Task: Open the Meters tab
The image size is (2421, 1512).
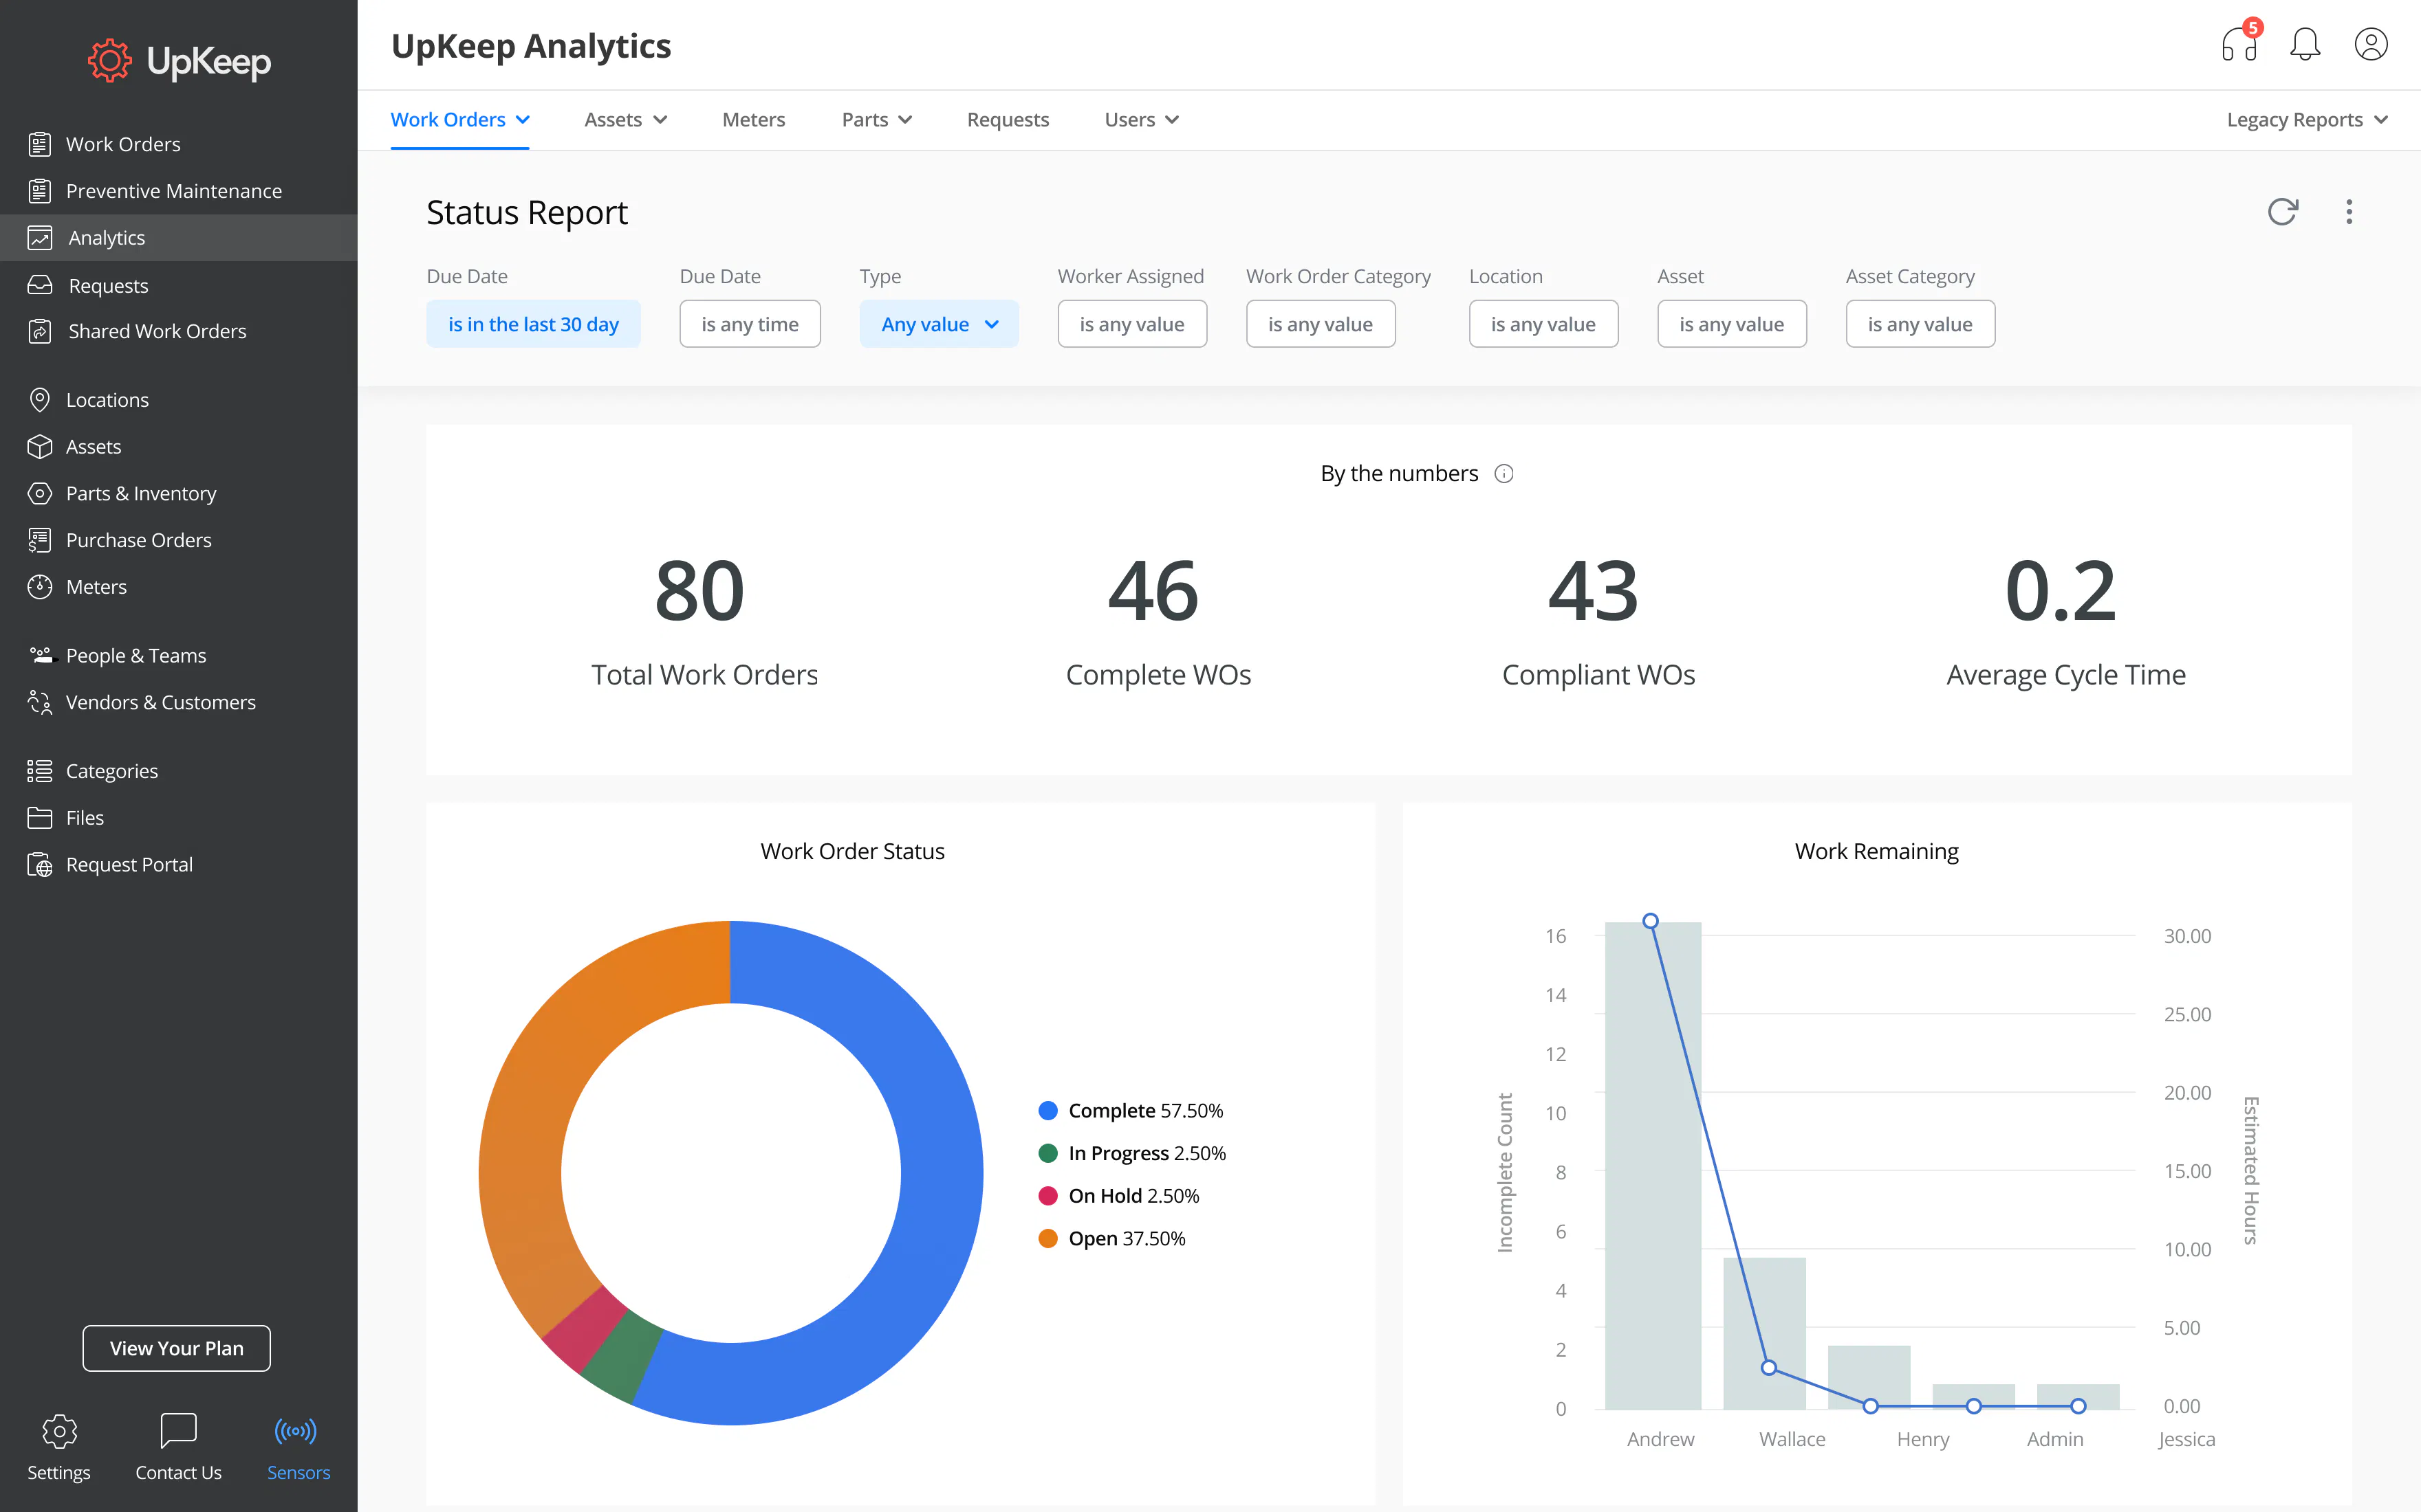Action: pyautogui.click(x=753, y=119)
